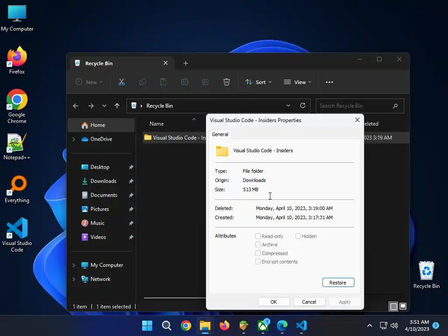This screenshot has width=448, height=336.
Task: Switch to details view icon in status bar
Action: (x=393, y=307)
